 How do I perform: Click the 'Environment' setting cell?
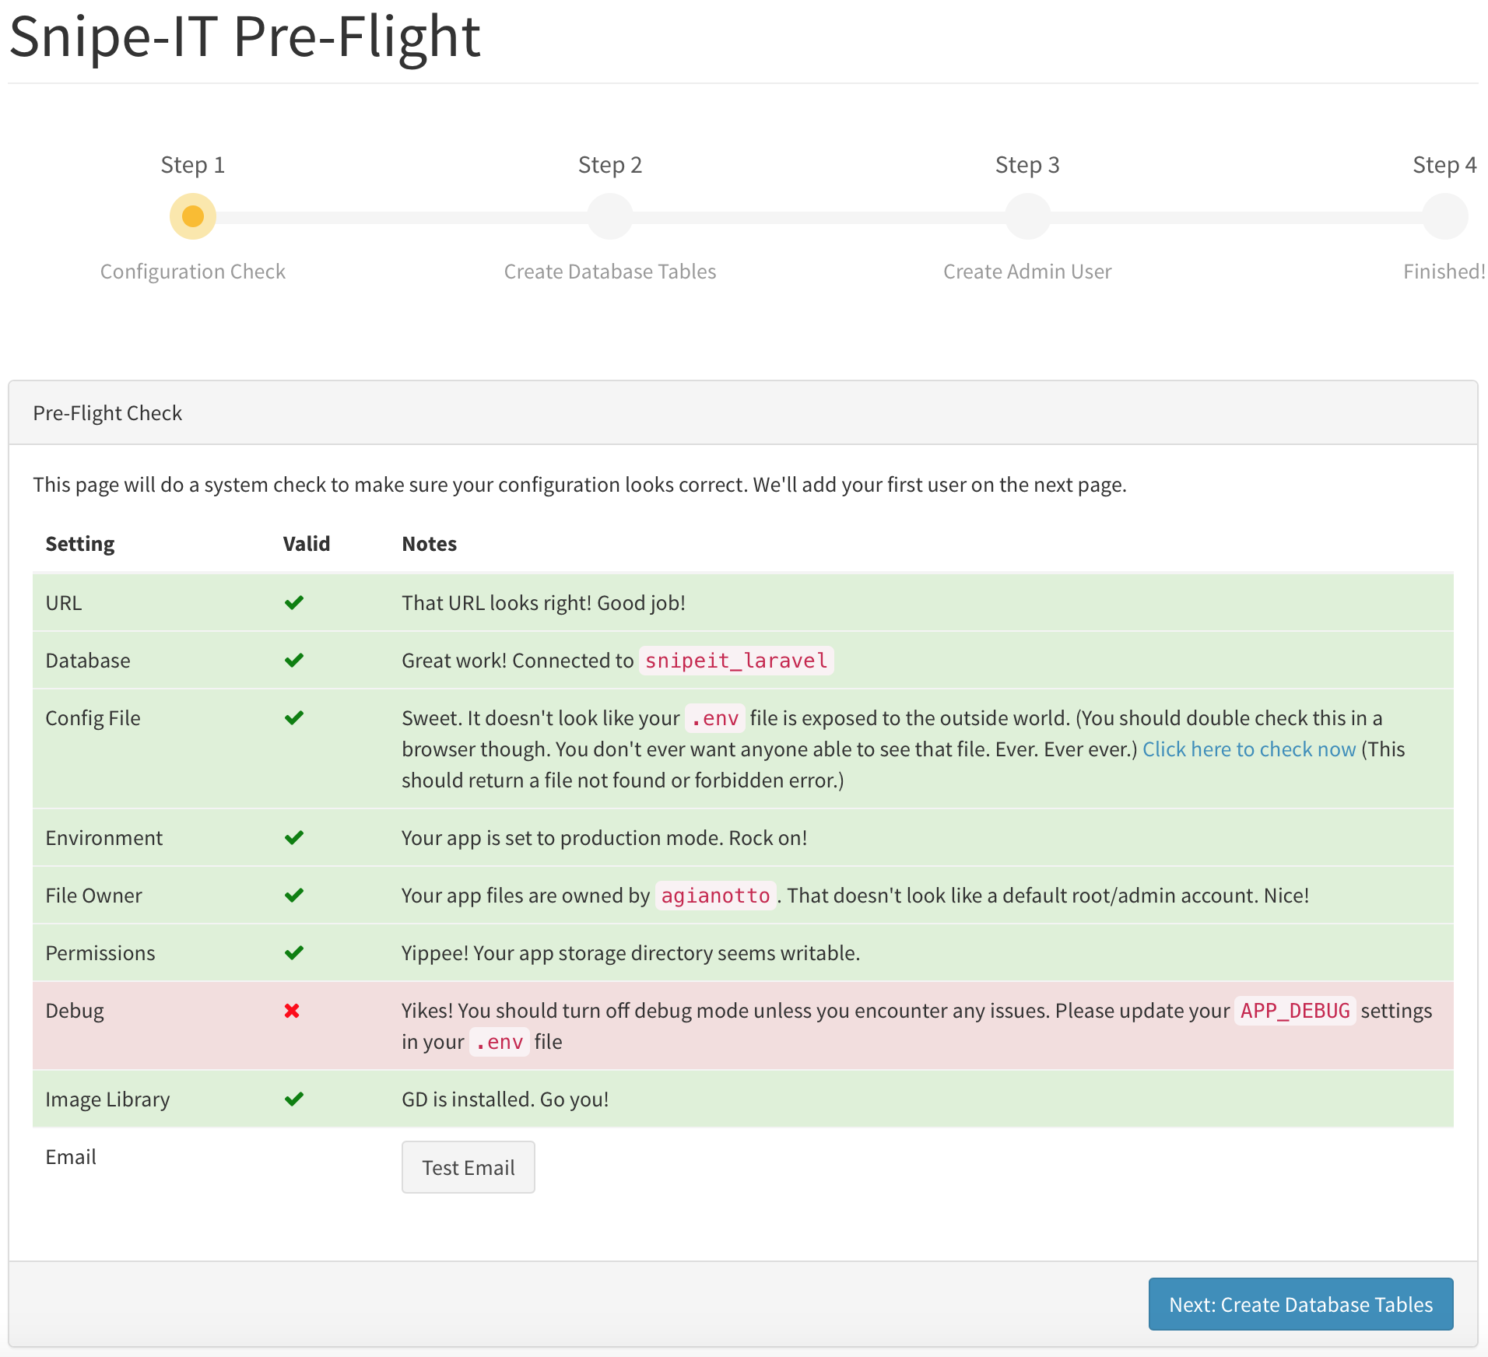click(x=104, y=838)
